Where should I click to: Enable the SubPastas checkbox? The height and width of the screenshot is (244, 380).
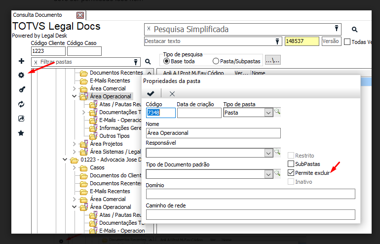click(291, 163)
